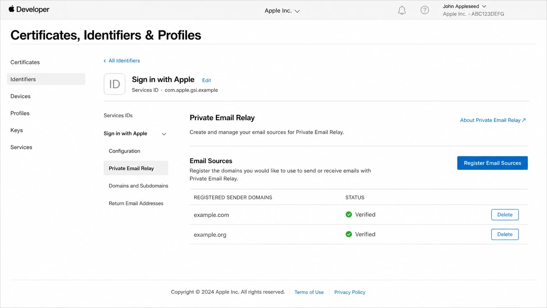This screenshot has height=308, width=547.
Task: Open the Apple Inc. team dropdown
Action: coord(282,11)
